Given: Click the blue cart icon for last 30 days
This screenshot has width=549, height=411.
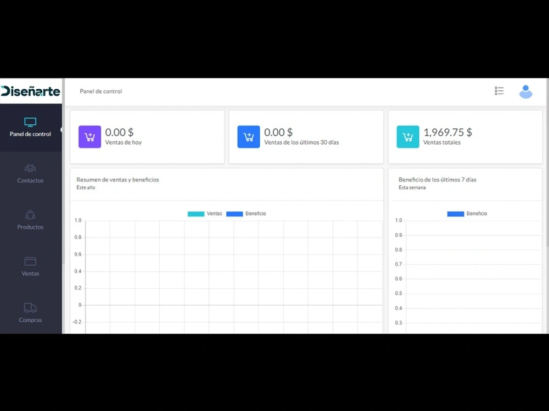Looking at the screenshot, I should tap(249, 136).
